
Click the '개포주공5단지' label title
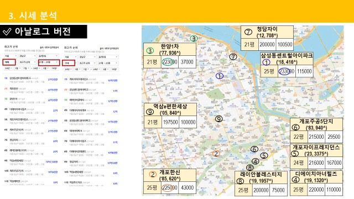[316, 121]
